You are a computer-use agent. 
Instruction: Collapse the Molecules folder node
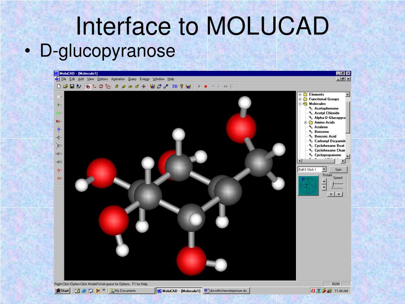point(300,104)
